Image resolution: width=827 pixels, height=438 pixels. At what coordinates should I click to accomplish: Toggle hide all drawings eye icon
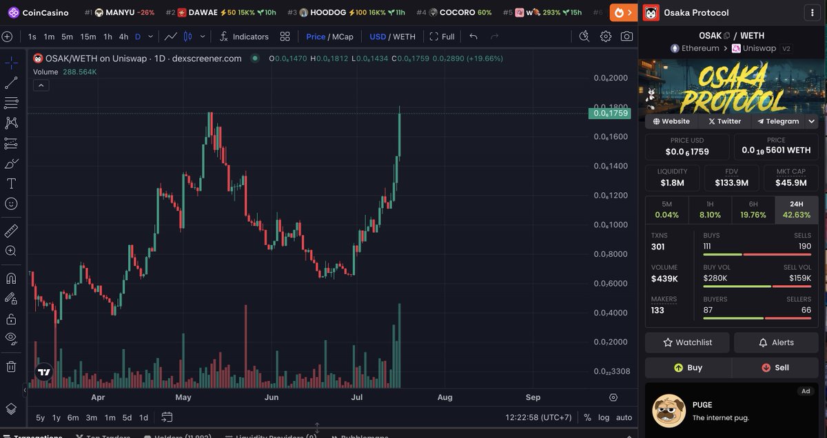(x=11, y=339)
